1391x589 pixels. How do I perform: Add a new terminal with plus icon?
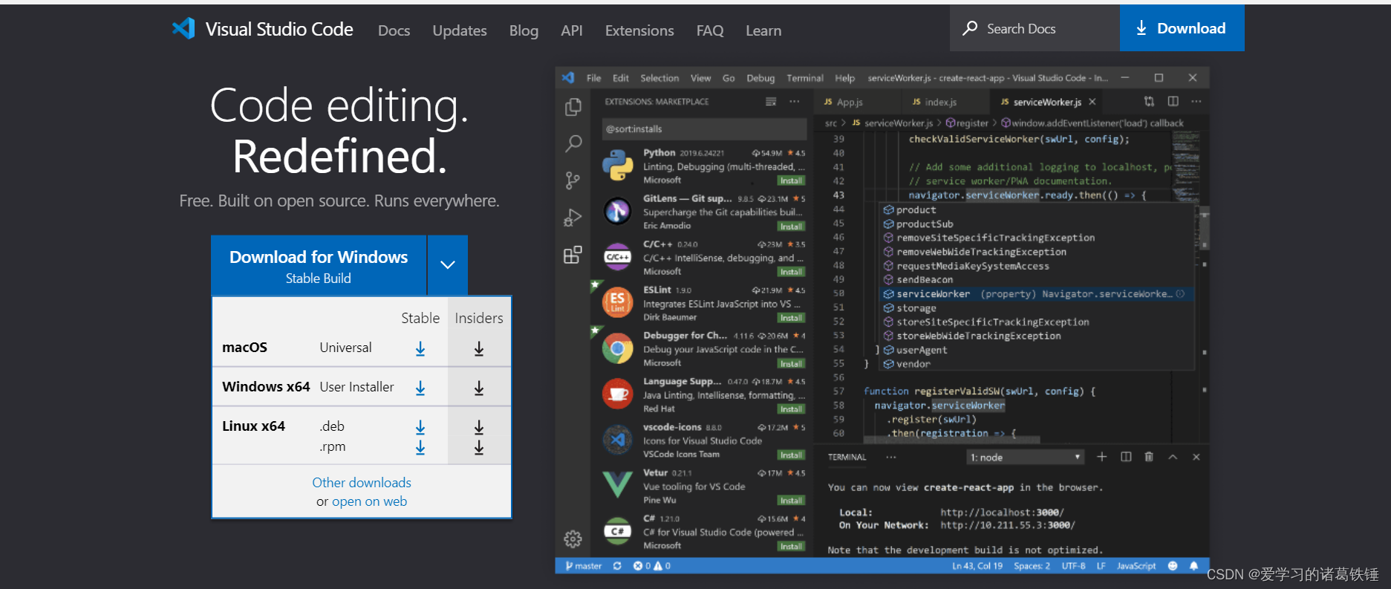pos(1102,457)
